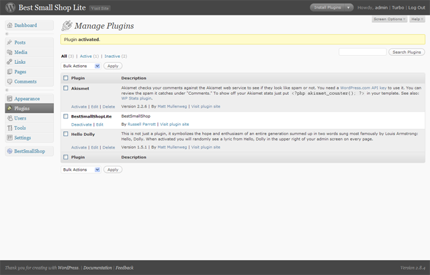Delete the Hello Dolly plugin
Viewport: 430px width, 275px height.
[109, 147]
